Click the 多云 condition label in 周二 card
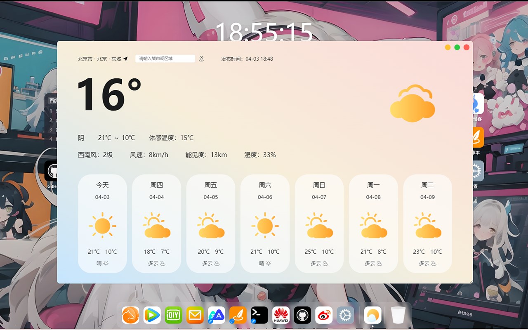 click(424, 263)
